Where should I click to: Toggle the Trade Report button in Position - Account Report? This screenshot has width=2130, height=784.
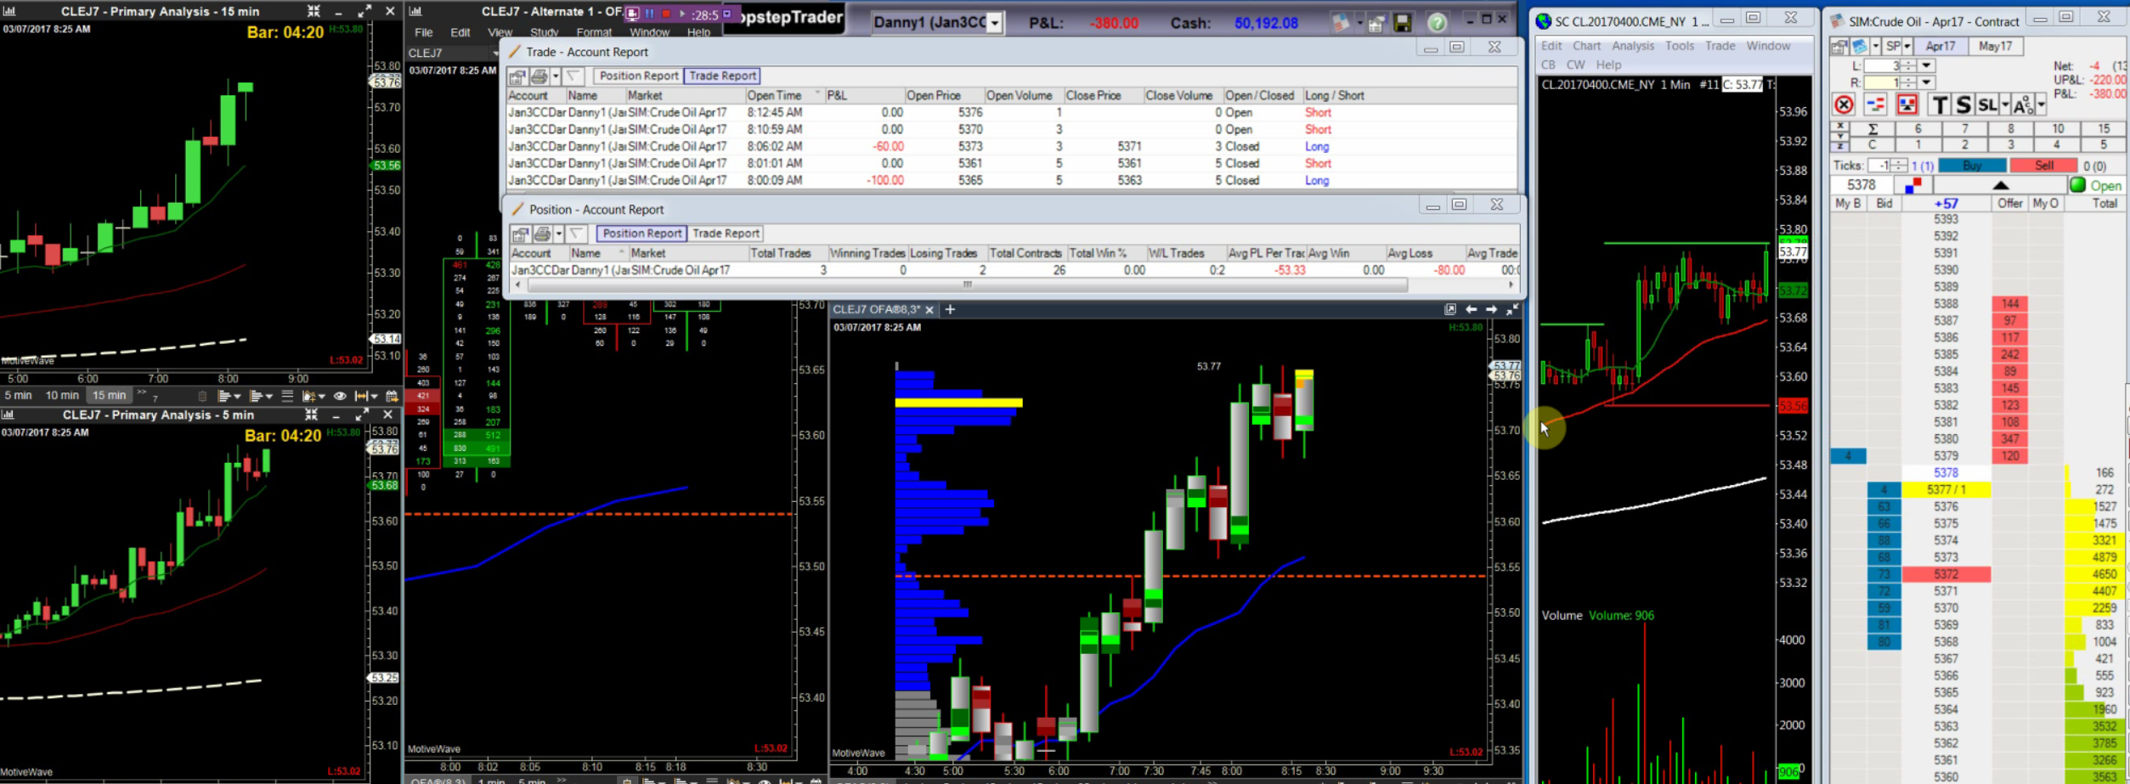tap(726, 233)
